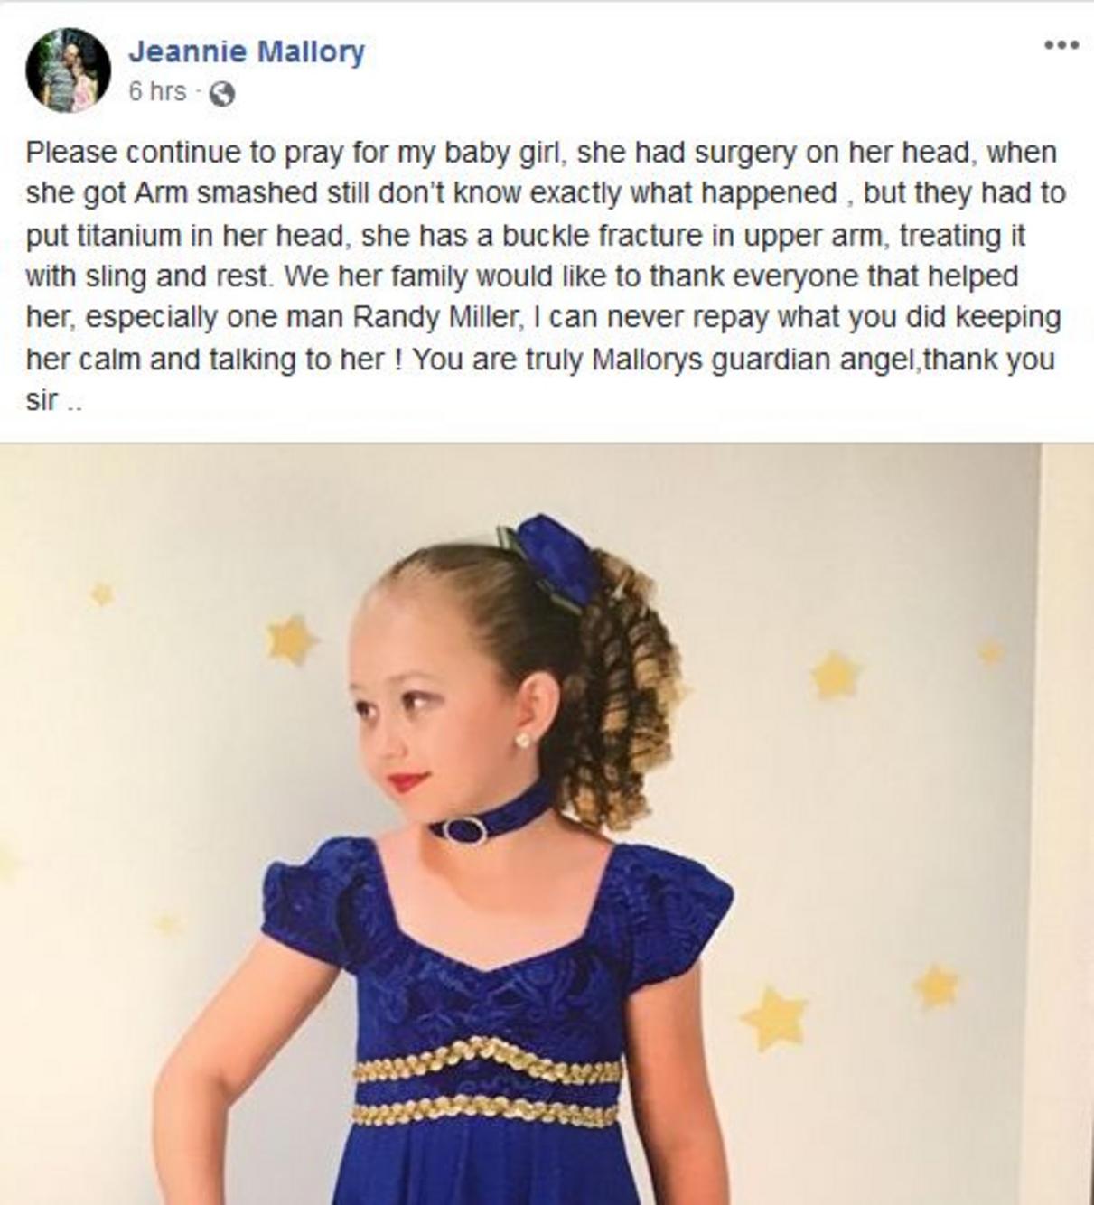1094x1205 pixels.
Task: Click the gold braided waist trim on dress
Action: tap(487, 1082)
